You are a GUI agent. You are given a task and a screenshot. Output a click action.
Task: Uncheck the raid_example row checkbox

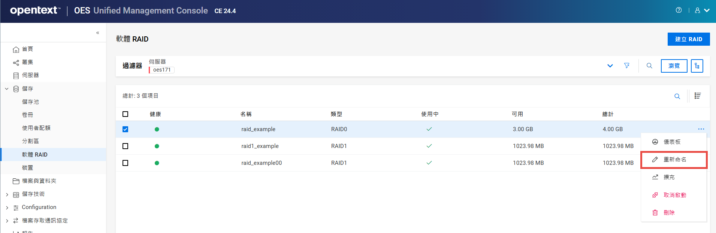click(126, 129)
